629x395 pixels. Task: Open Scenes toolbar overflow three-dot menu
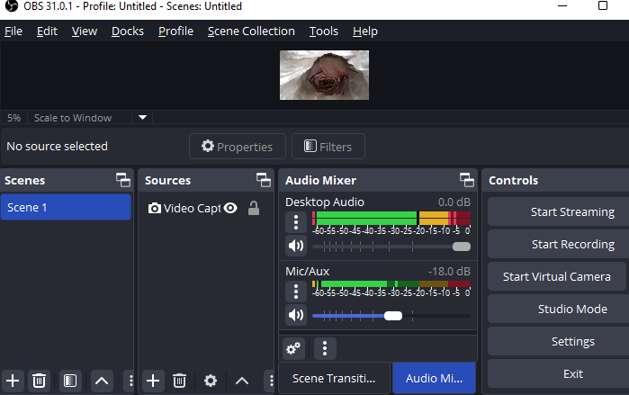(130, 381)
